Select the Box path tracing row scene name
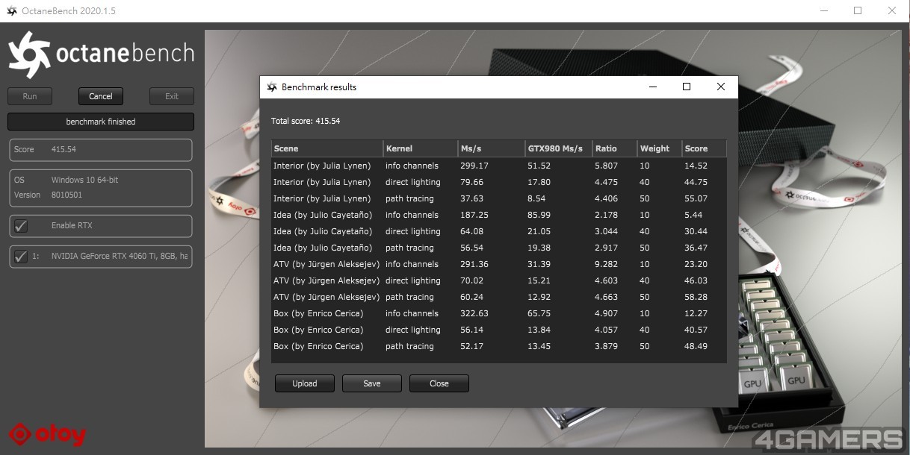This screenshot has height=455, width=910. (x=318, y=346)
